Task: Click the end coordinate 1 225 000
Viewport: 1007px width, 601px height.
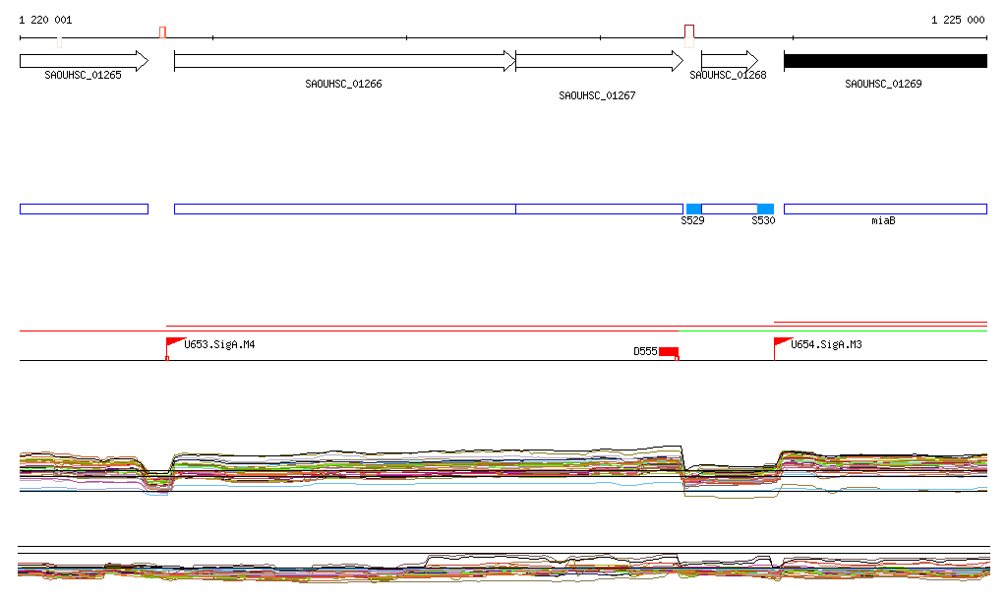Action: pyautogui.click(x=958, y=20)
